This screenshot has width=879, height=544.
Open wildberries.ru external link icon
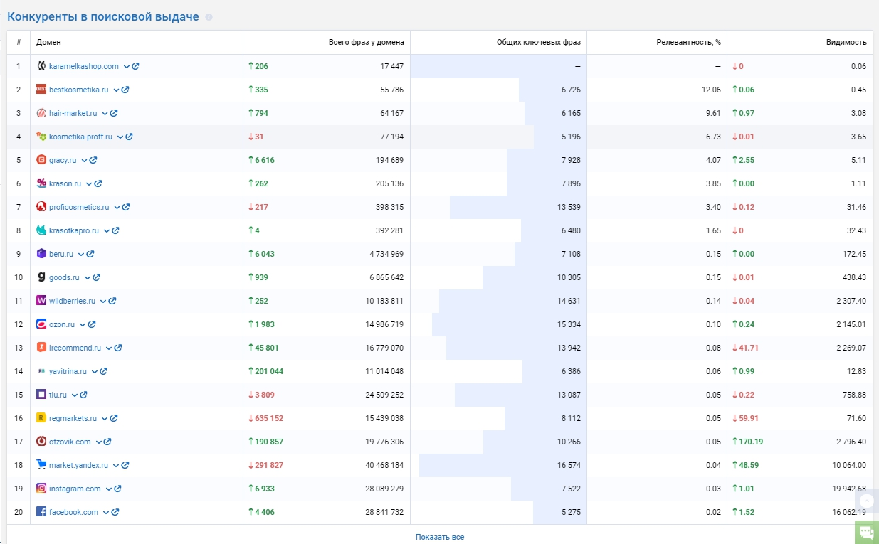pyautogui.click(x=112, y=301)
